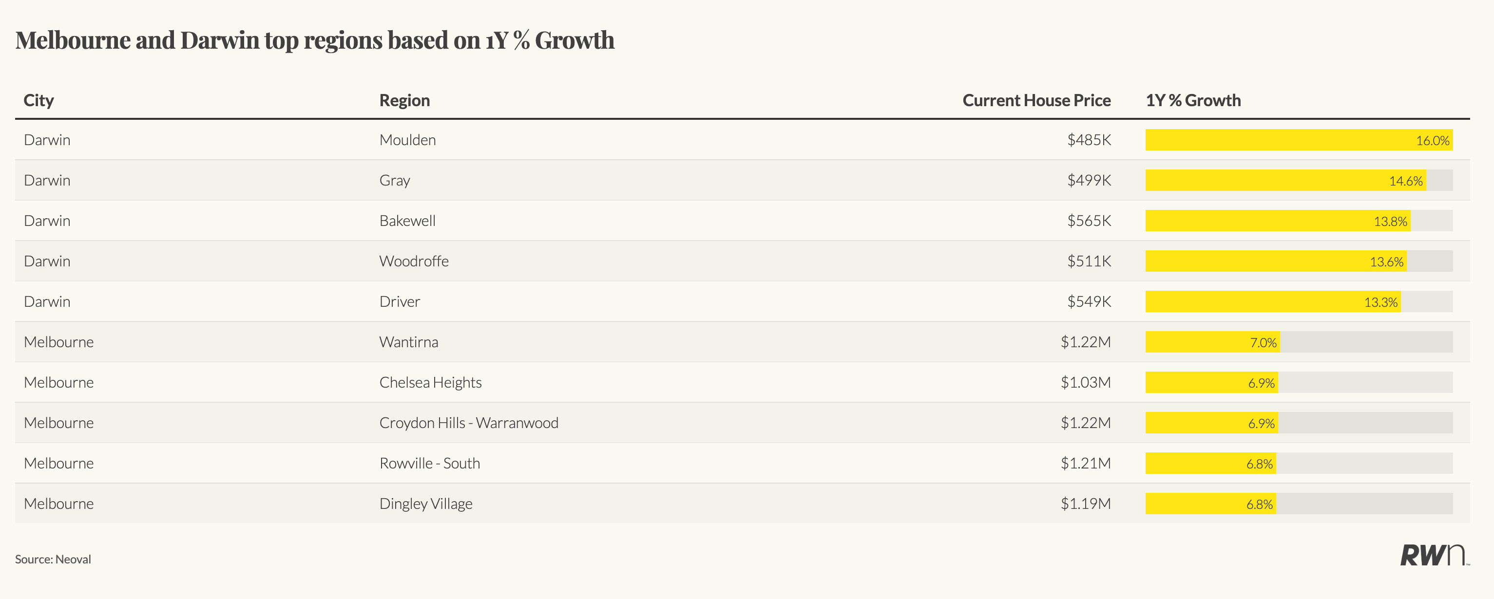The image size is (1494, 599).
Task: Click the chart title heading
Action: tap(314, 40)
